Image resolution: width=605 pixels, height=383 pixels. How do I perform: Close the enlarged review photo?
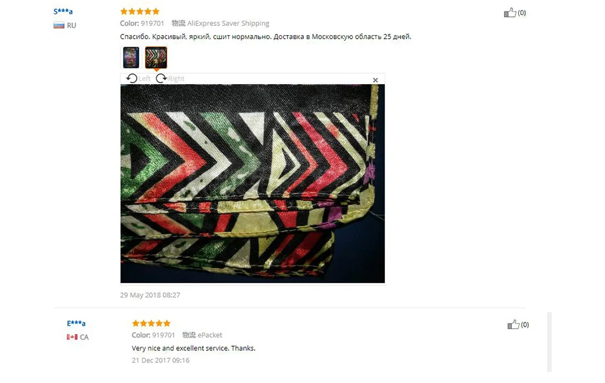(x=376, y=80)
